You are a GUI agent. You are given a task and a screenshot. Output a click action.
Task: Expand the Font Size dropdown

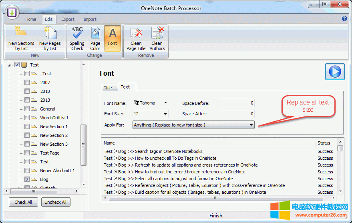(x=165, y=114)
